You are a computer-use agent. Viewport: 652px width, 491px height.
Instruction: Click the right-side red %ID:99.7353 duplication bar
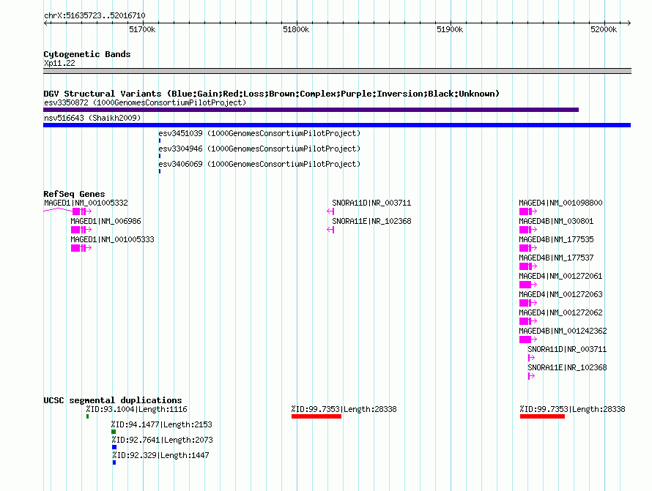point(542,416)
